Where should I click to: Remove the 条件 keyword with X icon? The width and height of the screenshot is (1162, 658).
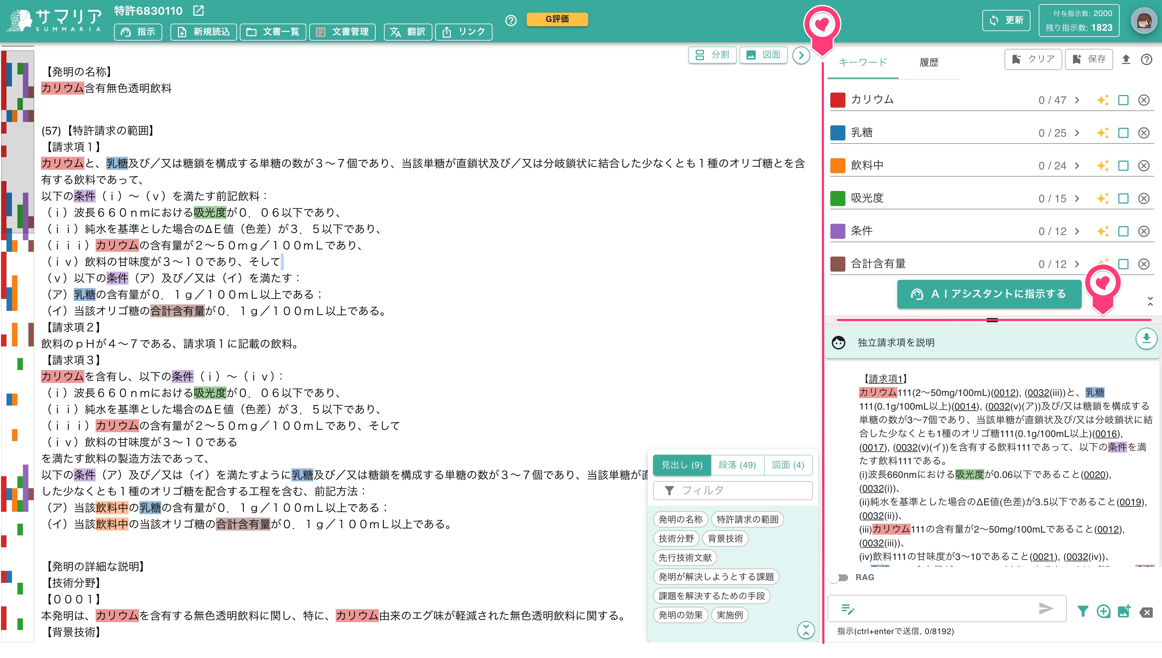pyautogui.click(x=1144, y=231)
